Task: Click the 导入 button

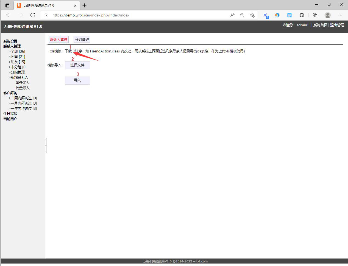Action: 77,80
